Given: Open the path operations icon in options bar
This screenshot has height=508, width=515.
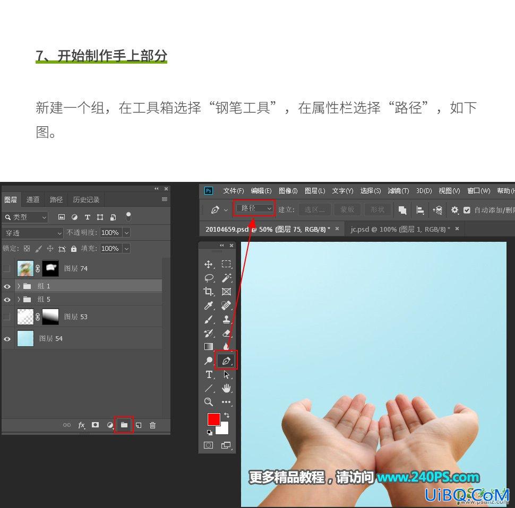Looking at the screenshot, I should coord(402,210).
